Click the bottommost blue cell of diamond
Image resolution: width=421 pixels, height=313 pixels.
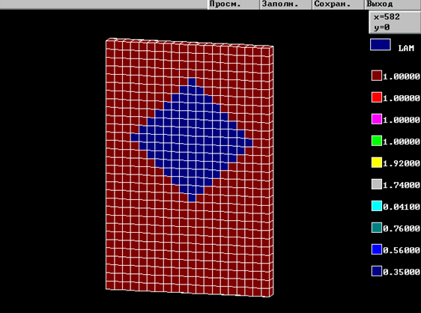click(x=192, y=198)
